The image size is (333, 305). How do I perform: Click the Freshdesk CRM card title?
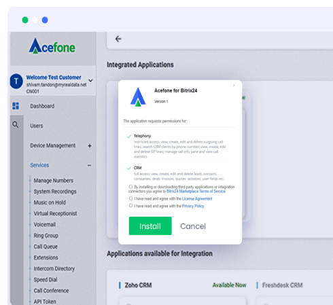tap(282, 285)
